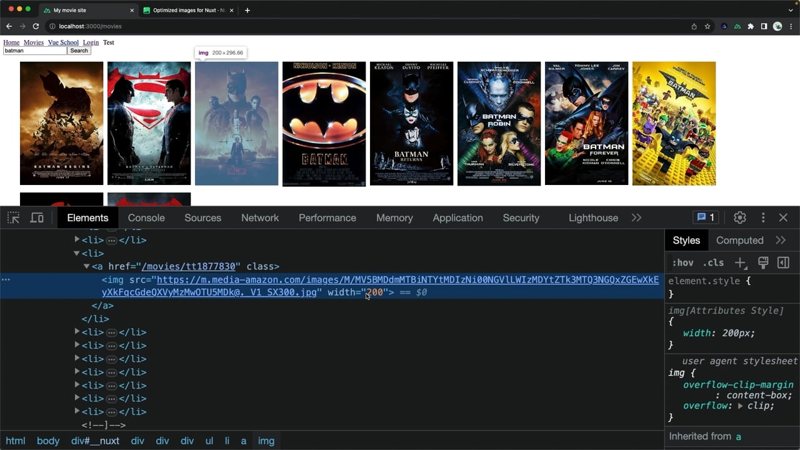This screenshot has width=800, height=450.
Task: Open the Vue School link
Action: (63, 42)
